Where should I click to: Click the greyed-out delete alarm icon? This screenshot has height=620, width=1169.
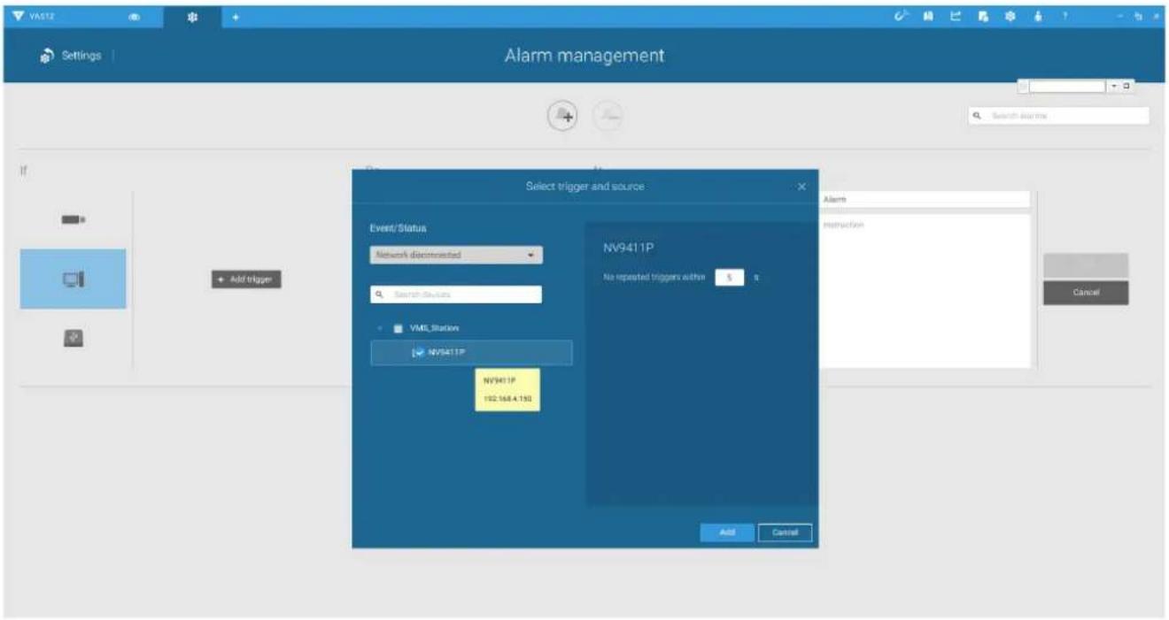point(607,116)
